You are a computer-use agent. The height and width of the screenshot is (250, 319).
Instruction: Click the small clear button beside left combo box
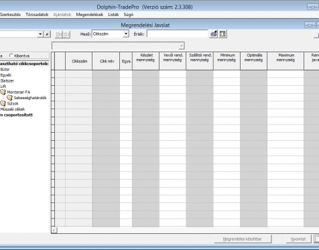tap(47, 34)
